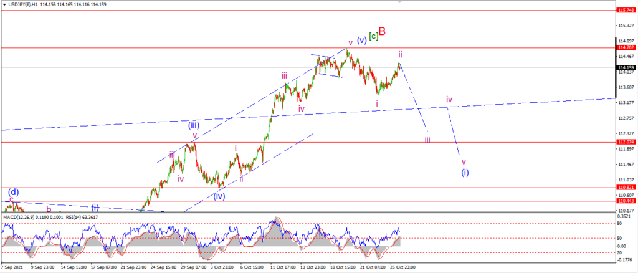Click the current price tag 114.159
The height and width of the screenshot is (273, 638).
coord(625,67)
